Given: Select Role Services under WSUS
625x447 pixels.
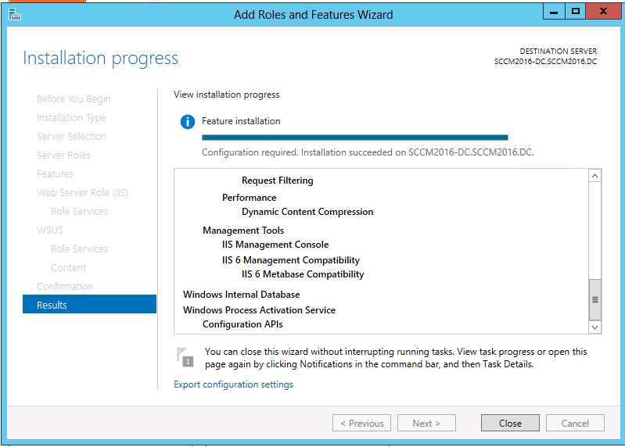Looking at the screenshot, I should pyautogui.click(x=79, y=249).
